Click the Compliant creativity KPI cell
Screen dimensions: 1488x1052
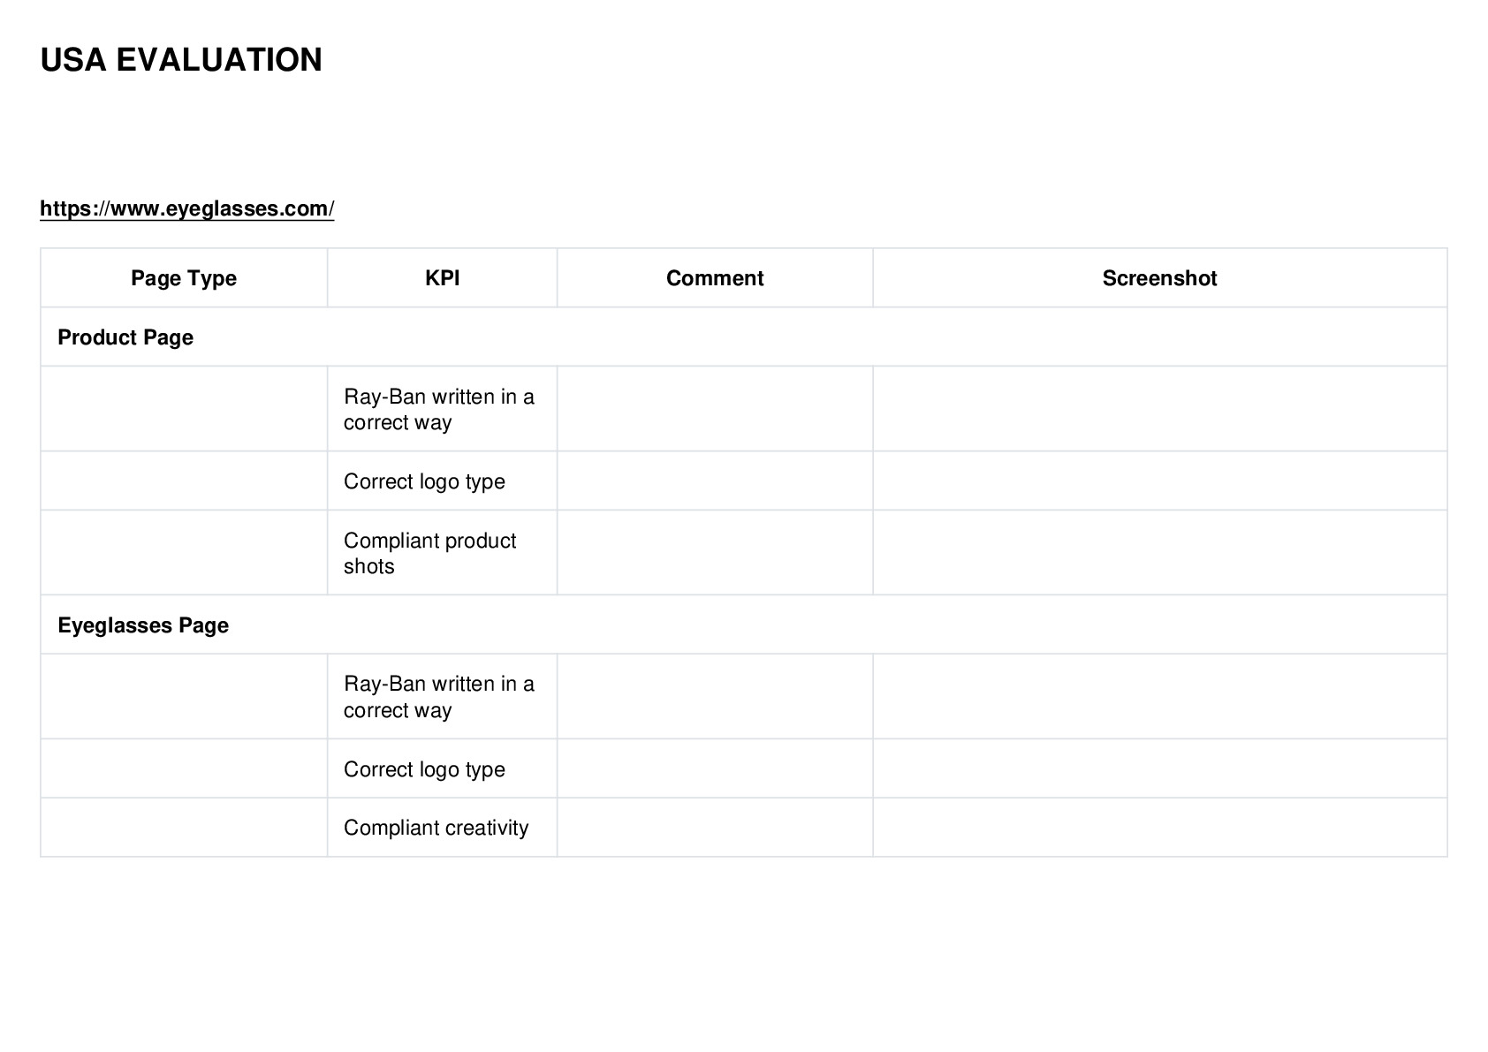(x=442, y=828)
